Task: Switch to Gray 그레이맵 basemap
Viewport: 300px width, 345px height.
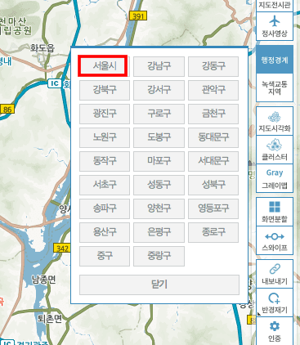Action: tap(275, 178)
